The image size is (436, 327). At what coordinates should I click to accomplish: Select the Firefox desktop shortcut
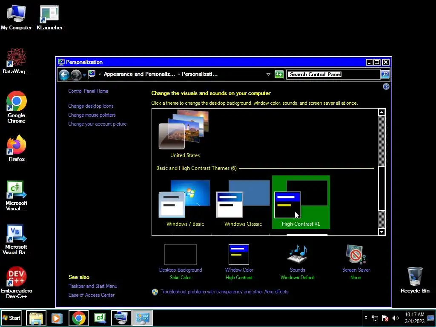[x=17, y=148]
